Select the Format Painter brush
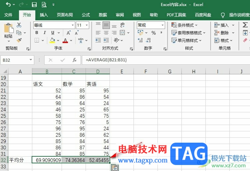The width and height of the screenshot is (250, 171). point(19,40)
